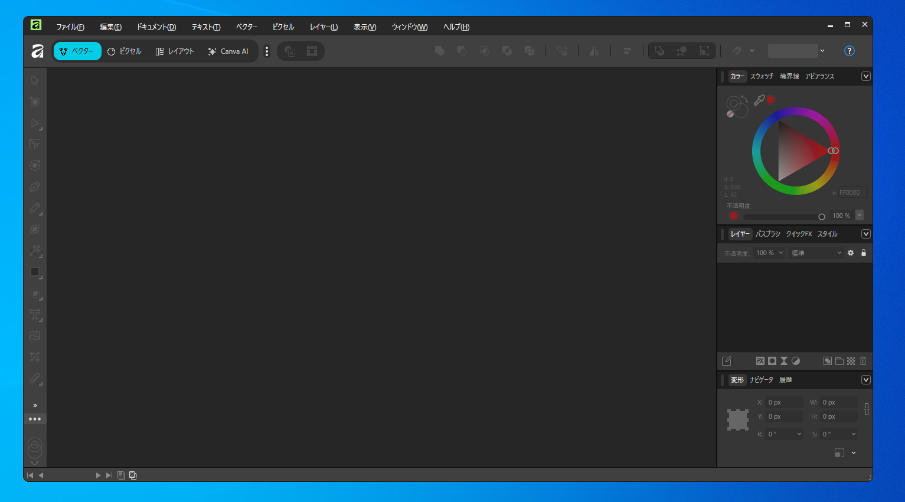This screenshot has height=502, width=905.
Task: Select the Pen tool in left toolbar
Action: [x=35, y=187]
